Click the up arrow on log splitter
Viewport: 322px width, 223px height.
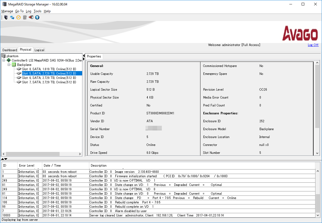[2, 159]
